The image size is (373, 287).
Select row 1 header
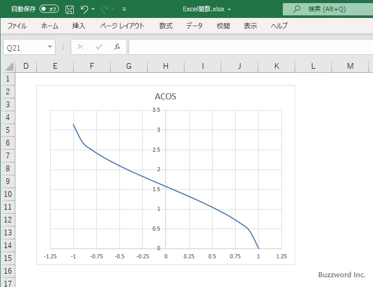8,79
